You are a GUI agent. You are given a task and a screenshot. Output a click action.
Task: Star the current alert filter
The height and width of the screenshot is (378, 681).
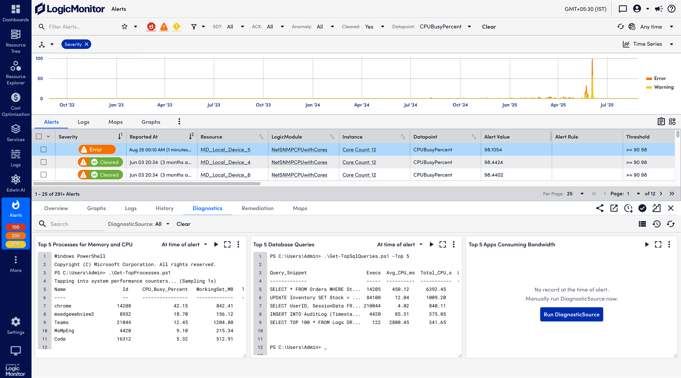(125, 27)
